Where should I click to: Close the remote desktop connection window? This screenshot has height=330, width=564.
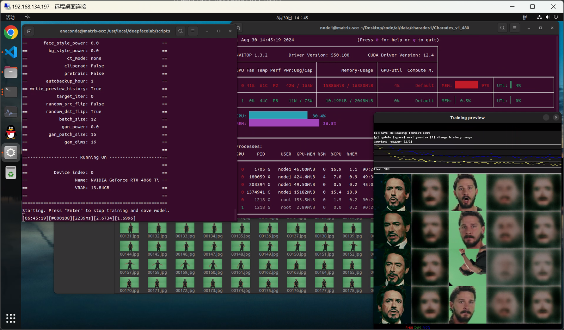coord(553,7)
